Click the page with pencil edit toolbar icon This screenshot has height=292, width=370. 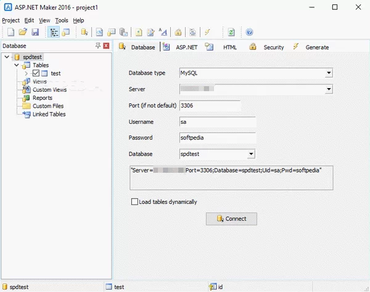point(150,32)
